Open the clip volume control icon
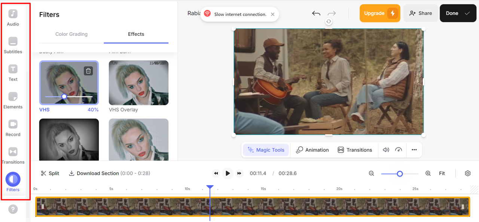This screenshot has height=222, width=479. click(386, 150)
